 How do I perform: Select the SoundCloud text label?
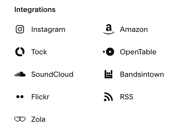(52, 74)
